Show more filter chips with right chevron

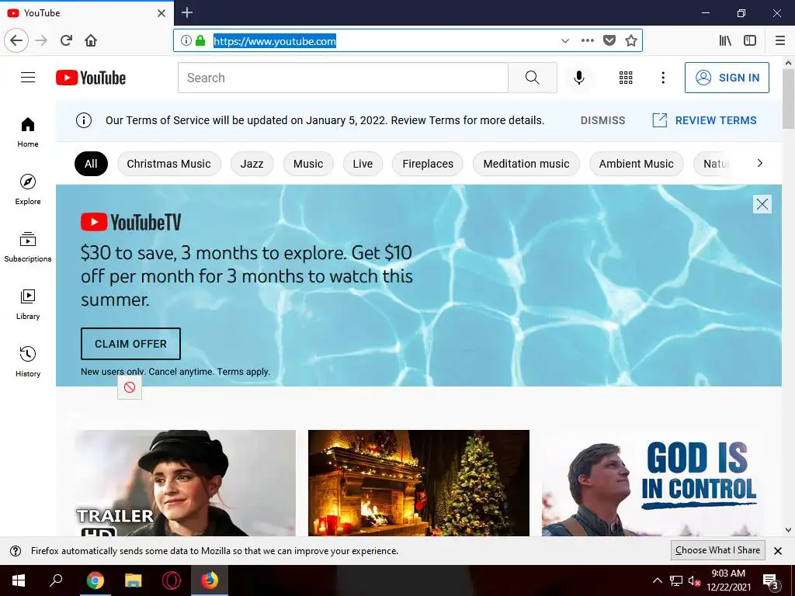(x=759, y=163)
